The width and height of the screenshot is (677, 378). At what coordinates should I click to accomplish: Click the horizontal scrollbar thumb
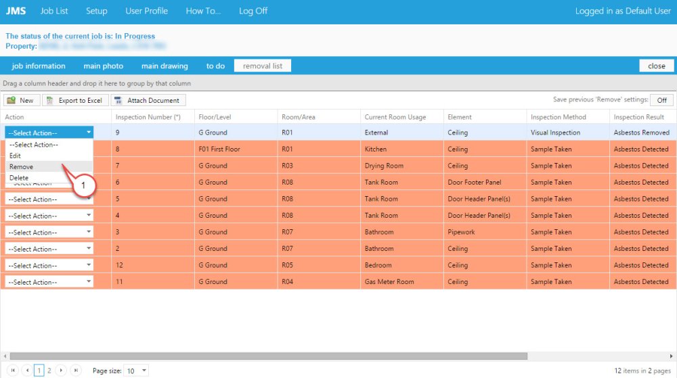tap(269, 356)
